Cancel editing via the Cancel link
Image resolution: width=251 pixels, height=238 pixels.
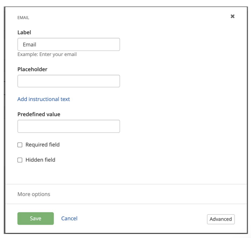(69, 219)
